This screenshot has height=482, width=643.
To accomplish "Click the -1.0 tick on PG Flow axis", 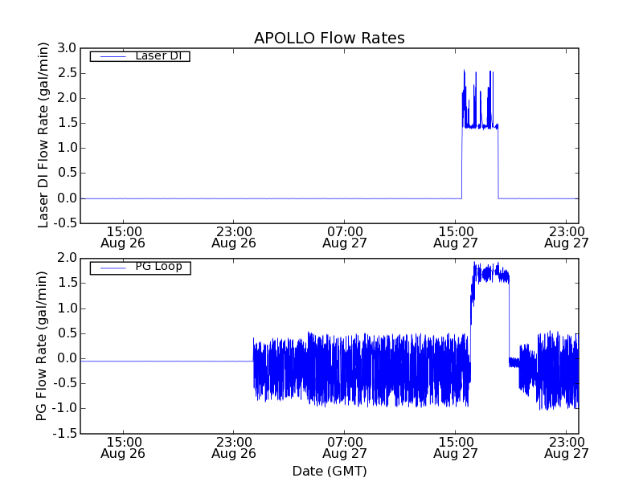I will [x=65, y=408].
